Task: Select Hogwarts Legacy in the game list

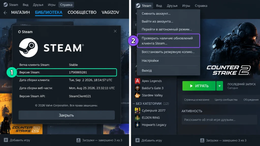Action: click(x=154, y=125)
